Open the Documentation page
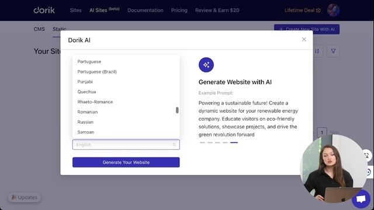Viewport: 374px width, 210px height. (x=146, y=10)
